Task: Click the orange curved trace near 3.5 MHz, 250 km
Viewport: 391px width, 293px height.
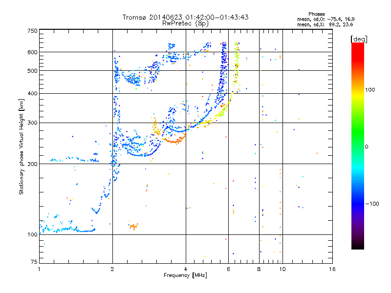Action: pyautogui.click(x=174, y=140)
